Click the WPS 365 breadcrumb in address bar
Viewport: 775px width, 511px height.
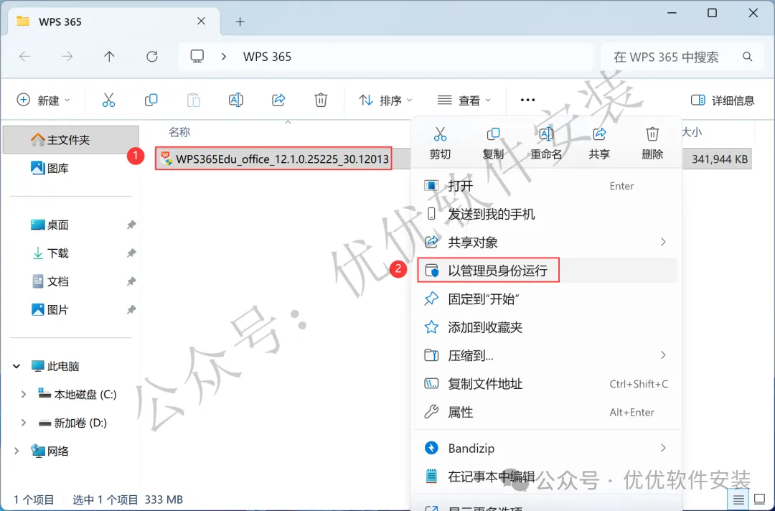(x=267, y=57)
